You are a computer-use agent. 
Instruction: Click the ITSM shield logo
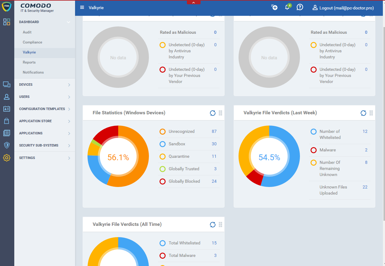click(7, 7)
